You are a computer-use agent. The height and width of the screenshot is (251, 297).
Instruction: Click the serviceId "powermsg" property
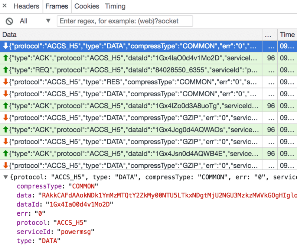pos(55,232)
